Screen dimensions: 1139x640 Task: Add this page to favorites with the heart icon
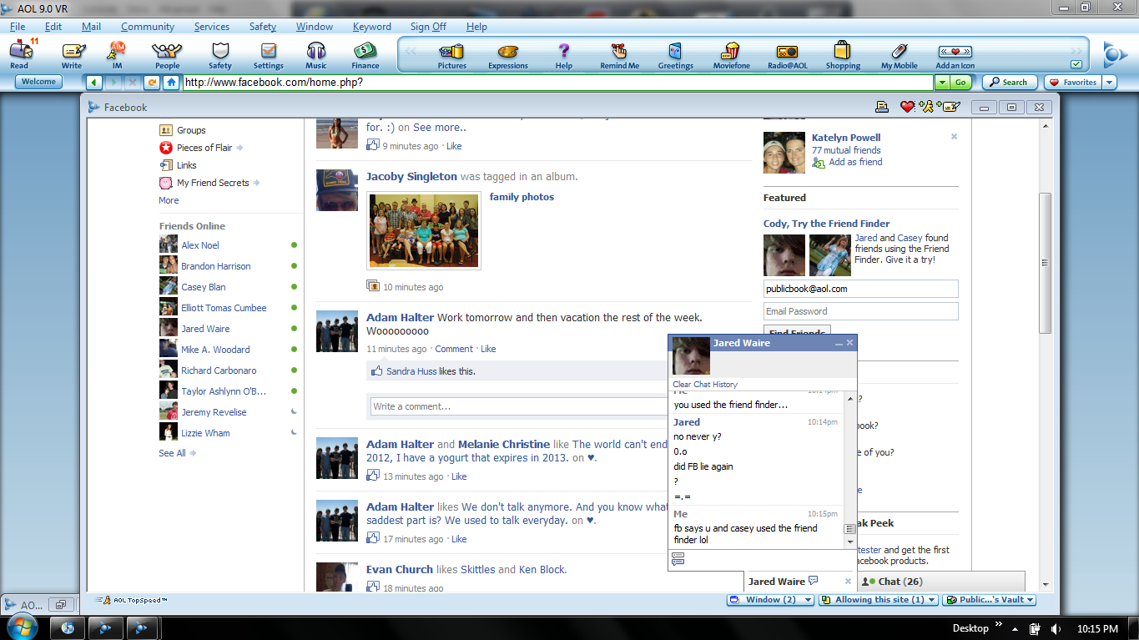(x=908, y=107)
